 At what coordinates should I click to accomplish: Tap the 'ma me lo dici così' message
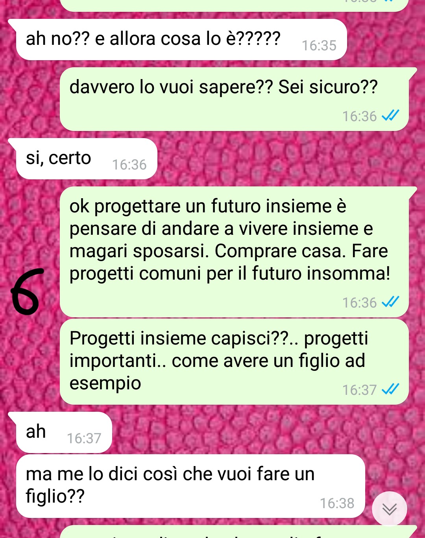[x=190, y=486]
